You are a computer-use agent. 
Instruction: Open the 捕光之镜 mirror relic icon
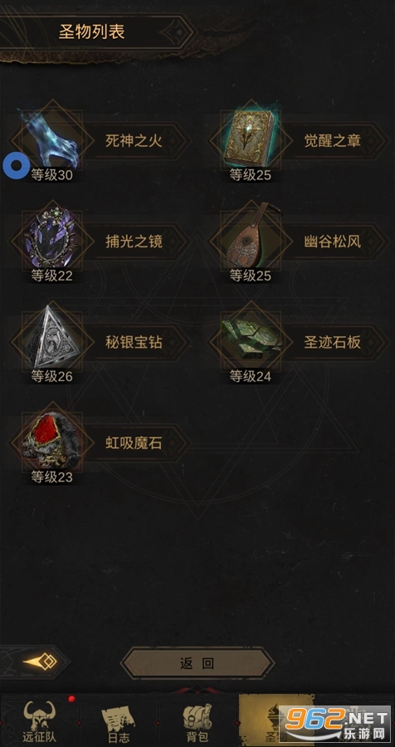51,240
